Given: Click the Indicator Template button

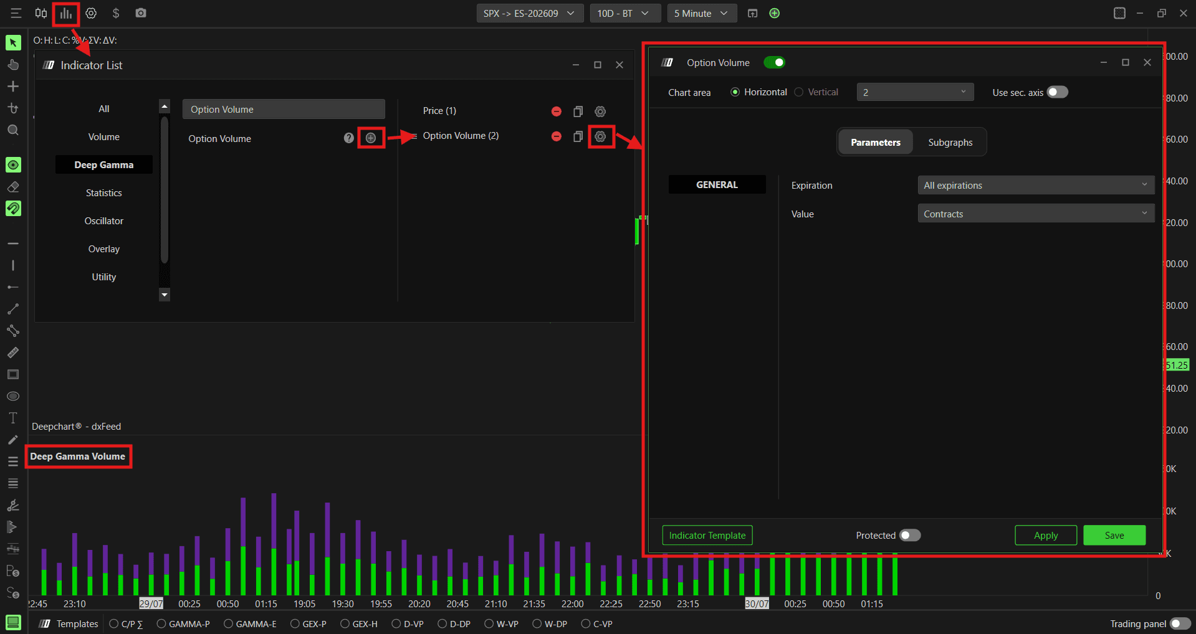Looking at the screenshot, I should coord(707,535).
